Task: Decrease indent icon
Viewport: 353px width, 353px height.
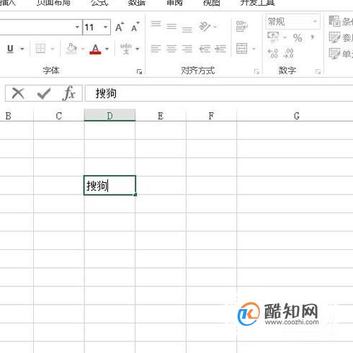Action: tap(205, 49)
